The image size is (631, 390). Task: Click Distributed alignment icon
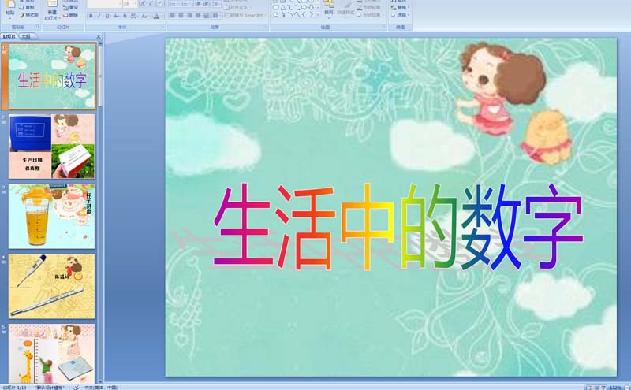[x=206, y=16]
